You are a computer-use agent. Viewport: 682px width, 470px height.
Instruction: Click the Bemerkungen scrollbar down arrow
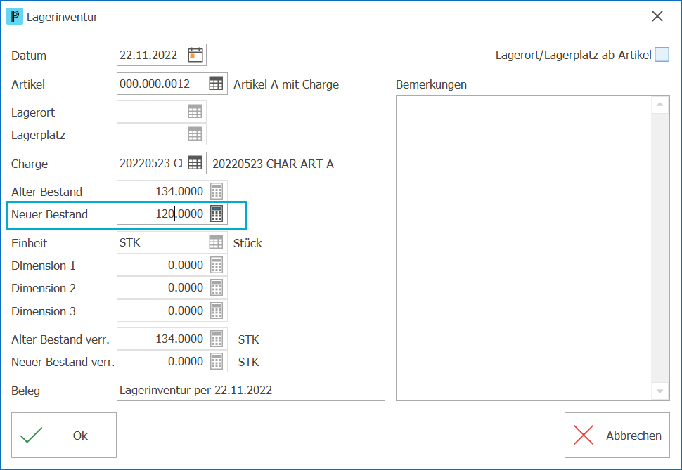tap(660, 391)
